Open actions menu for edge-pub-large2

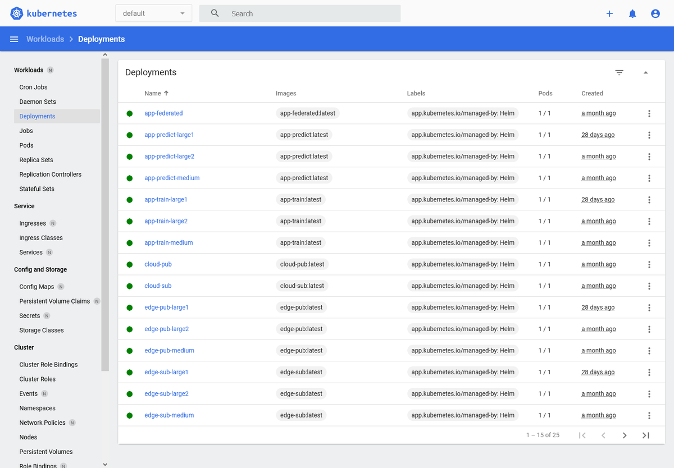tap(649, 329)
